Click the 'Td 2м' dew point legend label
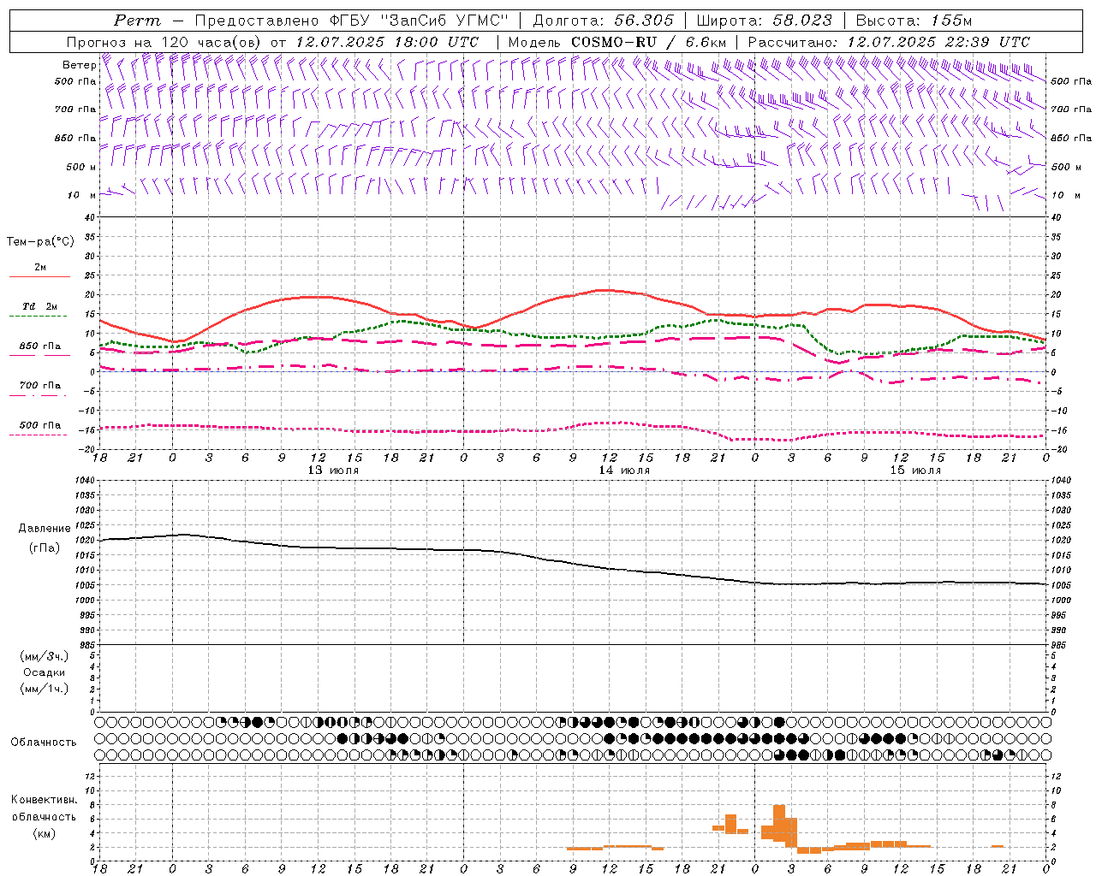The image size is (1096, 876). point(40,306)
